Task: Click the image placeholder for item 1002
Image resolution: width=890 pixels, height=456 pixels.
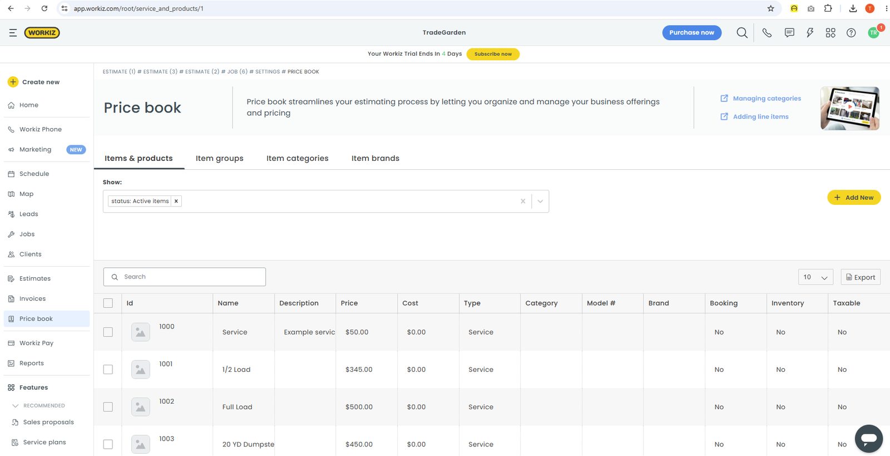Action: coord(141,407)
